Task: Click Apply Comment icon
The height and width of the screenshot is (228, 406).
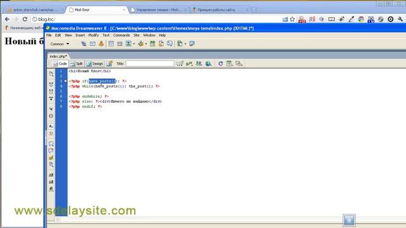Action: pyautogui.click(x=51, y=144)
